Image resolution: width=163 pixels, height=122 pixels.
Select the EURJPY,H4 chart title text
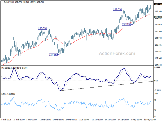[x=9, y=2]
